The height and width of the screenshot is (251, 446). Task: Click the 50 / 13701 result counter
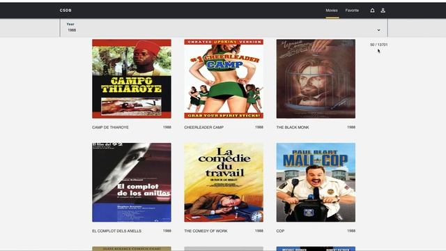click(x=378, y=45)
